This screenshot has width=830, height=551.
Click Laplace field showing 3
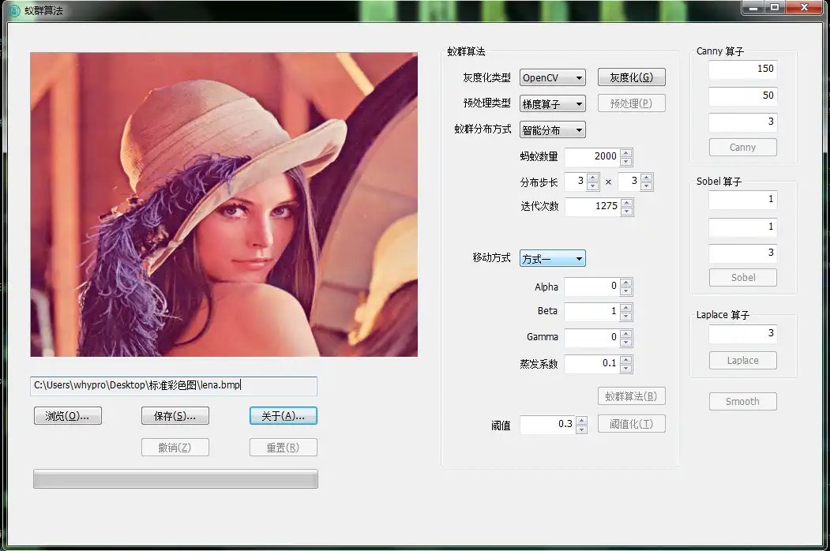pyautogui.click(x=742, y=334)
